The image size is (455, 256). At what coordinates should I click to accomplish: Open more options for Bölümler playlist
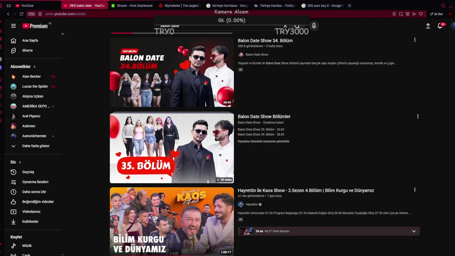tap(418, 116)
